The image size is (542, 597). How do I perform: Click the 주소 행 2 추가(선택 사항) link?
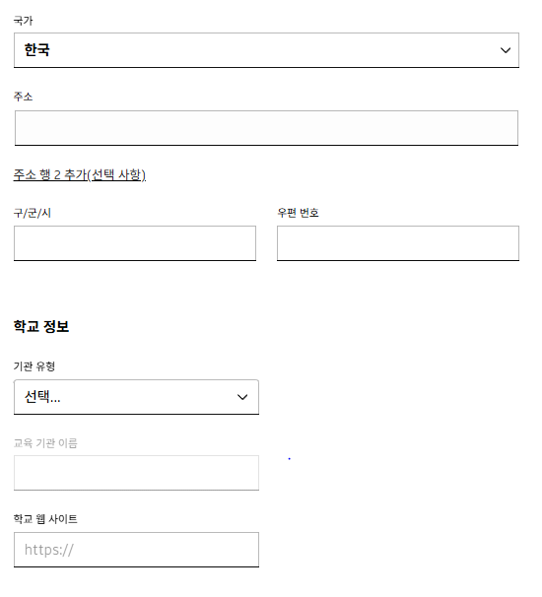(80, 174)
